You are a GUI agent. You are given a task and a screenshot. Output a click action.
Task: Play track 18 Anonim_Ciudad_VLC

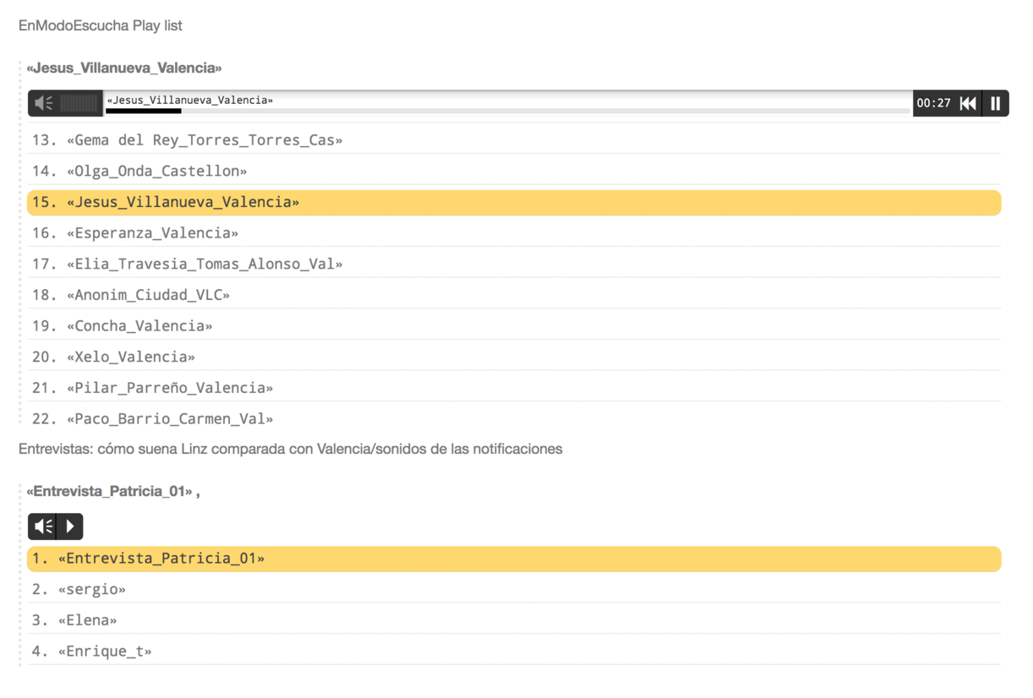click(148, 295)
